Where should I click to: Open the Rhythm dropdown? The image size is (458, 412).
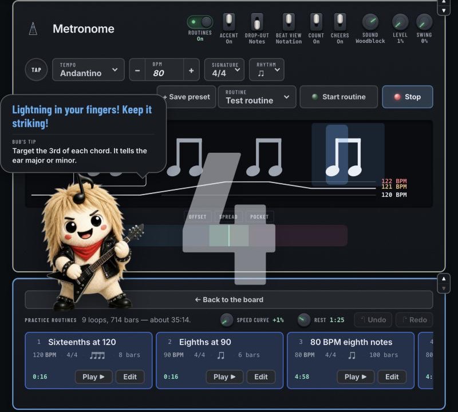[266, 69]
